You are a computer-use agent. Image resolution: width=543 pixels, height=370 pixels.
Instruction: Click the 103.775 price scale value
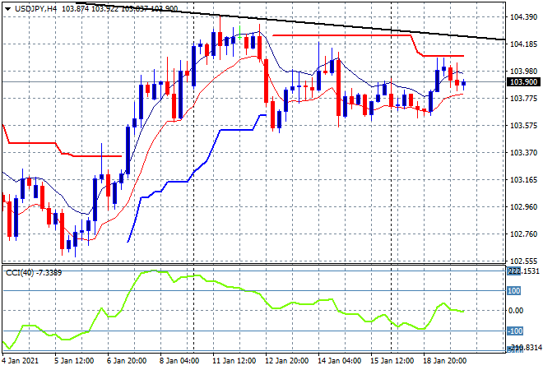(x=524, y=99)
